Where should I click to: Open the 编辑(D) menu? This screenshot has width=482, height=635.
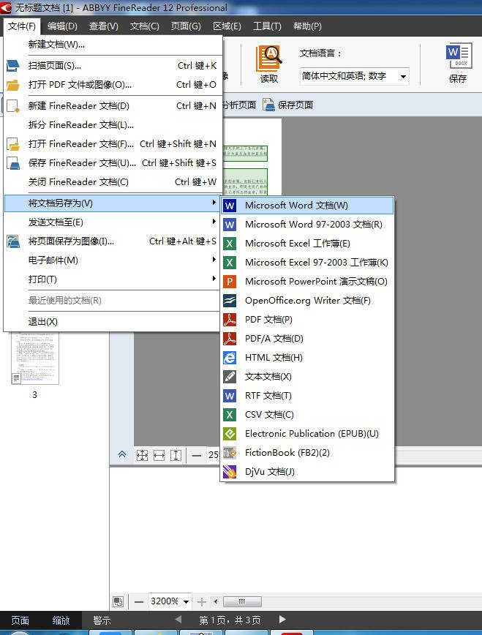point(62,26)
